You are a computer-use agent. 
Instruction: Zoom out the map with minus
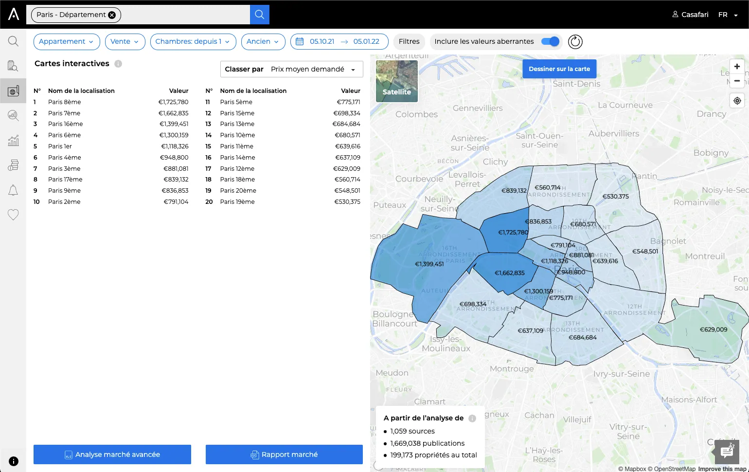coord(737,81)
